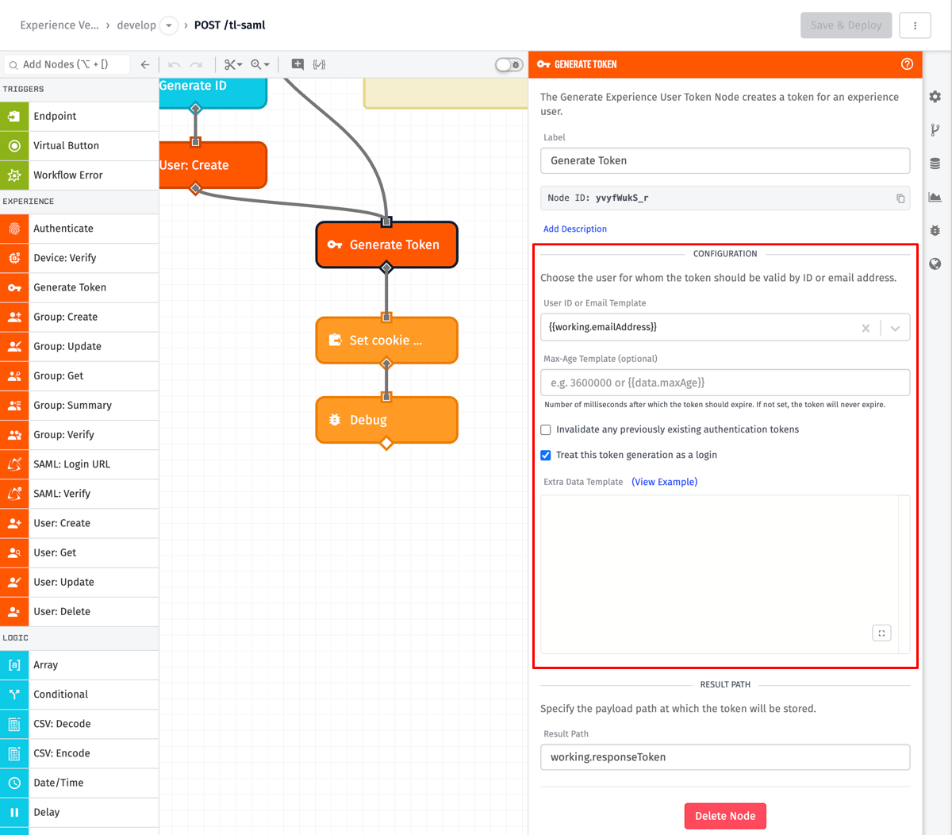Image resolution: width=952 pixels, height=835 pixels.
Task: Select the Virtual Button trigger node
Action: [x=79, y=145]
